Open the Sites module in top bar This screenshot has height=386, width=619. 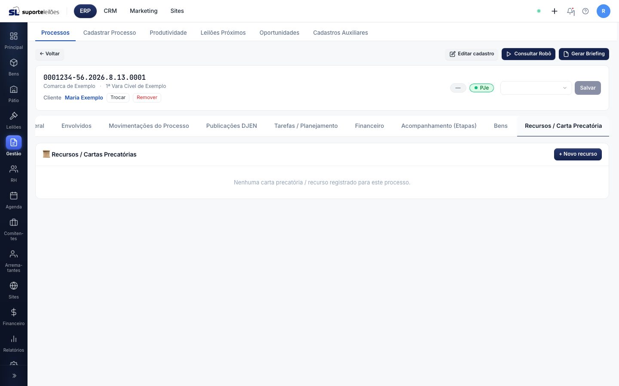pyautogui.click(x=177, y=11)
